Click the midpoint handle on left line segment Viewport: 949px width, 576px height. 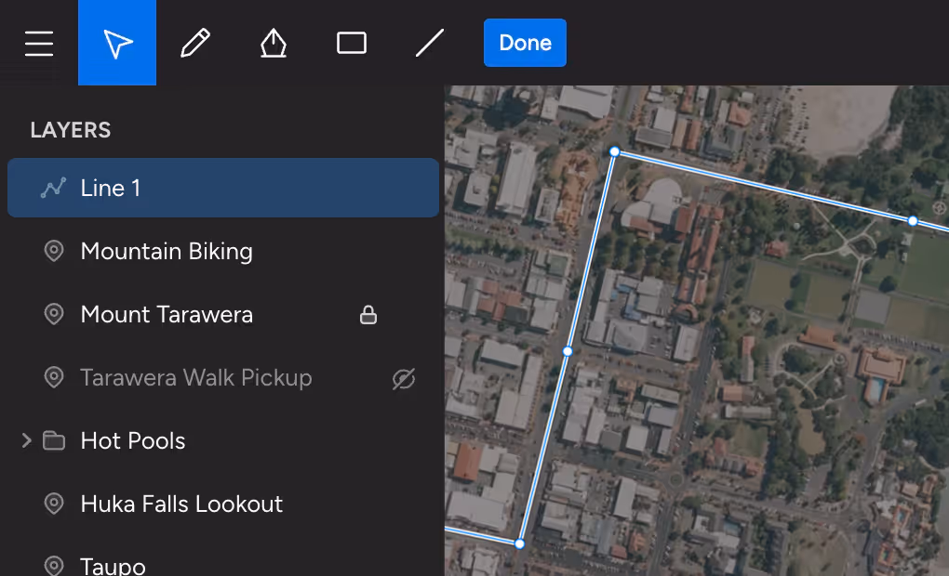click(x=568, y=351)
